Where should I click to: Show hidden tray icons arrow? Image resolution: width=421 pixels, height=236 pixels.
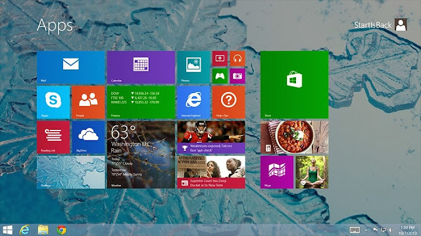click(x=366, y=230)
